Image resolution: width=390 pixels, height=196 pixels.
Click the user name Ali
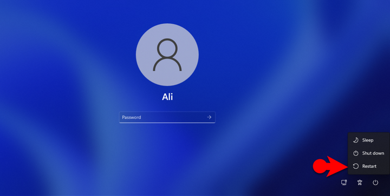pyautogui.click(x=167, y=97)
